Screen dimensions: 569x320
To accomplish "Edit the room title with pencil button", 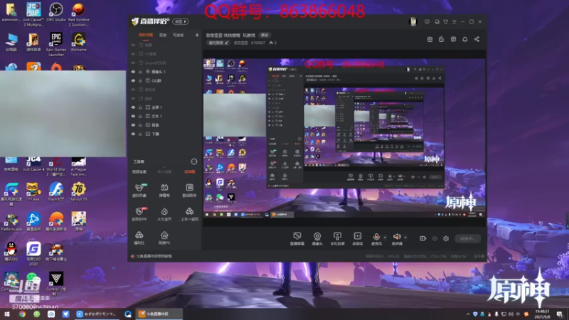I will 218,43.
